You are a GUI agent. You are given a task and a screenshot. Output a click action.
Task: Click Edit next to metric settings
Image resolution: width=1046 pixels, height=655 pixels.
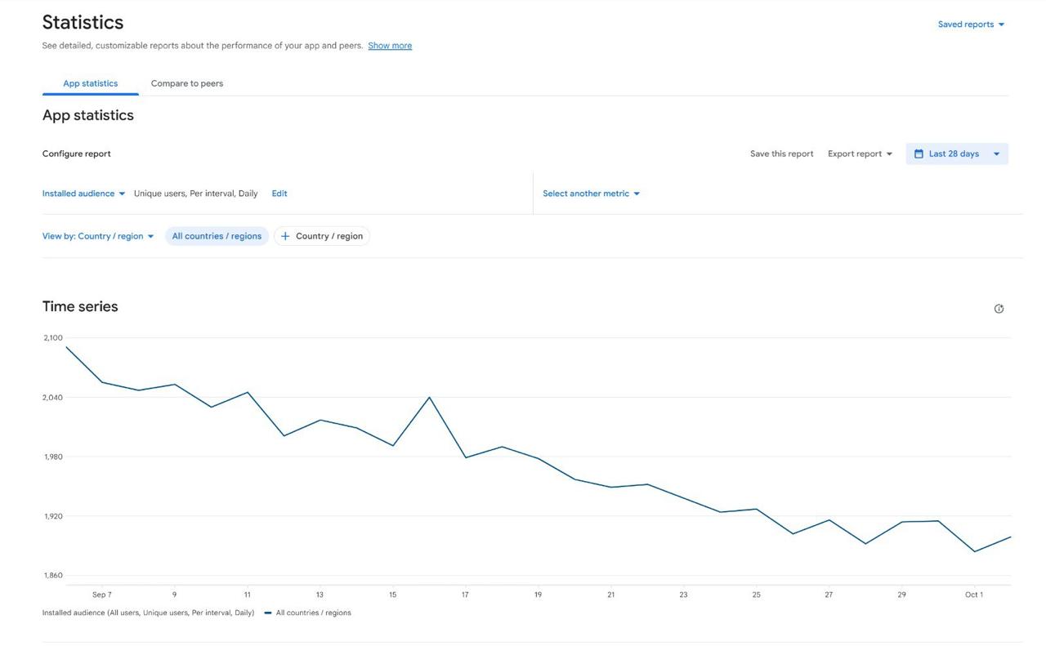pos(279,194)
